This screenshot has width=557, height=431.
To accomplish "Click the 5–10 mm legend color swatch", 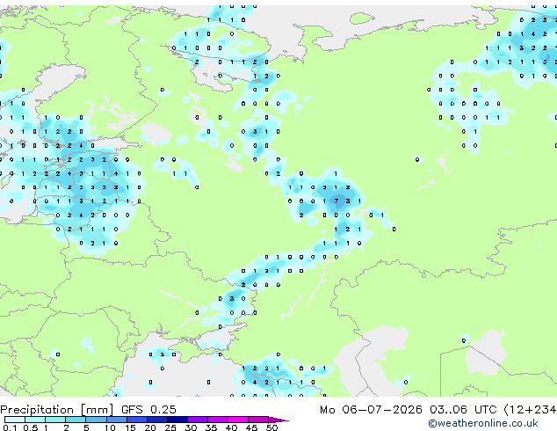I will (96, 420).
